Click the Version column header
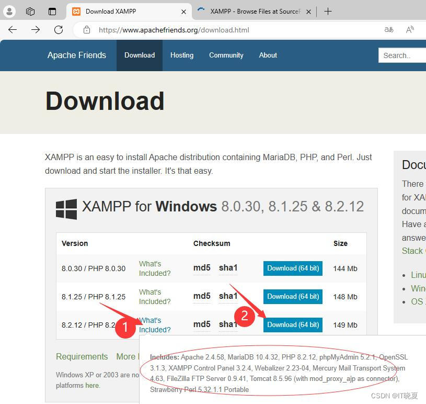The width and height of the screenshot is (426, 404). point(75,243)
